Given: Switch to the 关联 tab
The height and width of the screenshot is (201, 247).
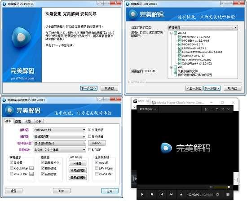Looking at the screenshot, I should [28, 122].
